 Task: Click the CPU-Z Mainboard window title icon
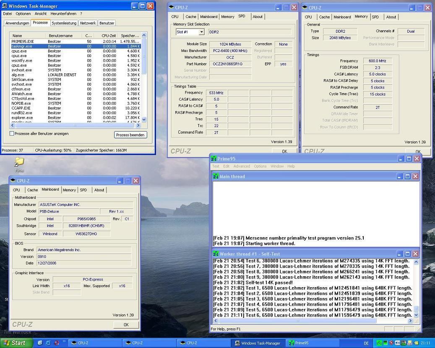tap(13, 181)
